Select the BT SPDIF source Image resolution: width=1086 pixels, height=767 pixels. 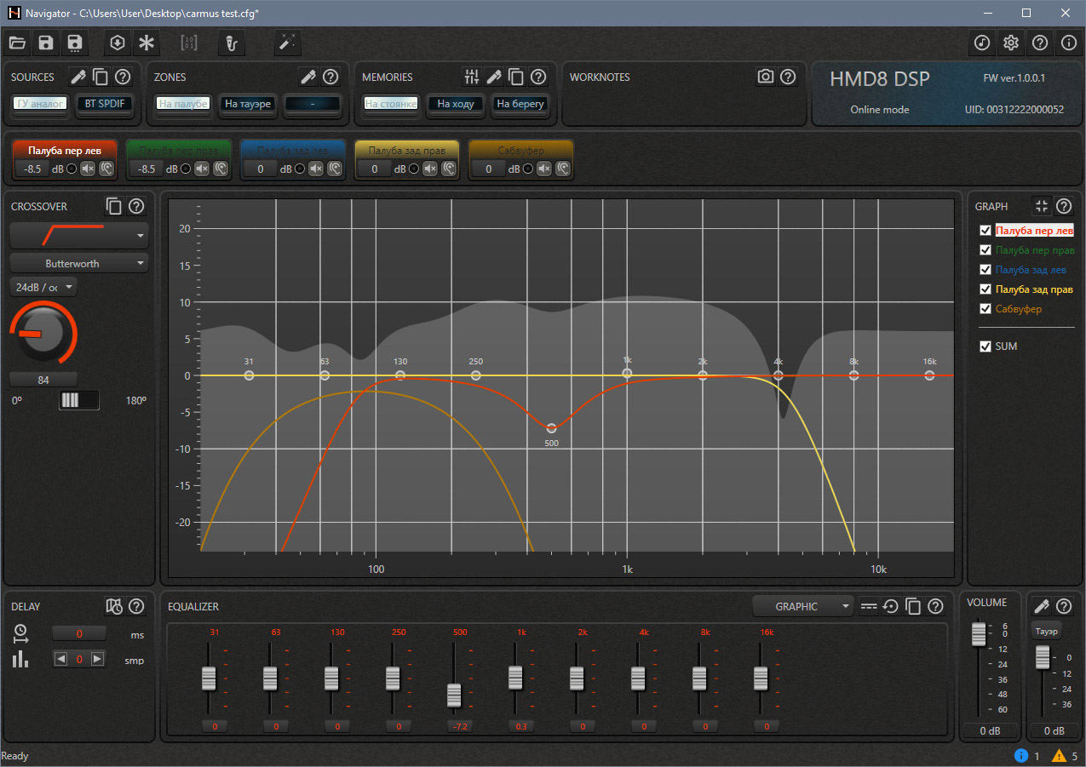click(106, 104)
